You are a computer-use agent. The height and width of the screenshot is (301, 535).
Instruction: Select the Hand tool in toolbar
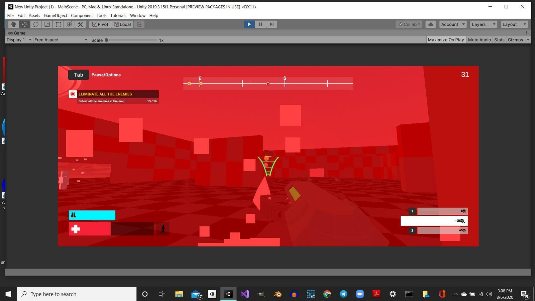(x=13, y=24)
